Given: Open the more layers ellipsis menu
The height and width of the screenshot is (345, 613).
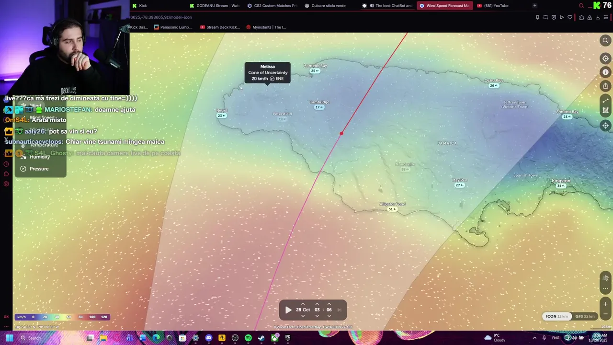Looking at the screenshot, I should [605, 288].
